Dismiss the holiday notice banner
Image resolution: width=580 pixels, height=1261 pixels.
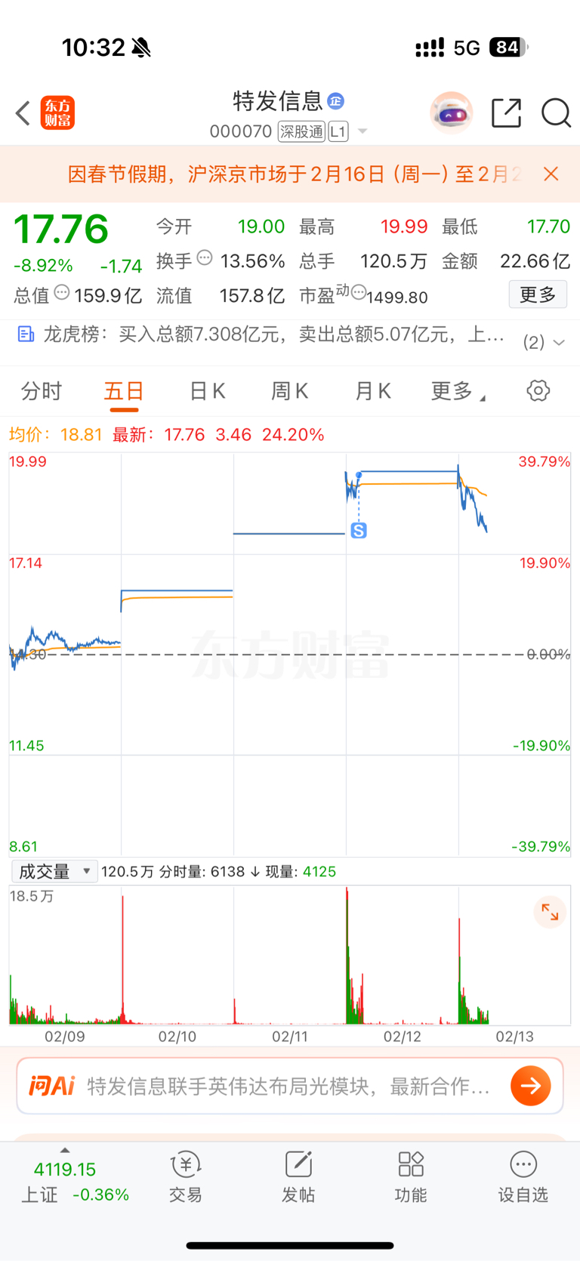(x=551, y=174)
